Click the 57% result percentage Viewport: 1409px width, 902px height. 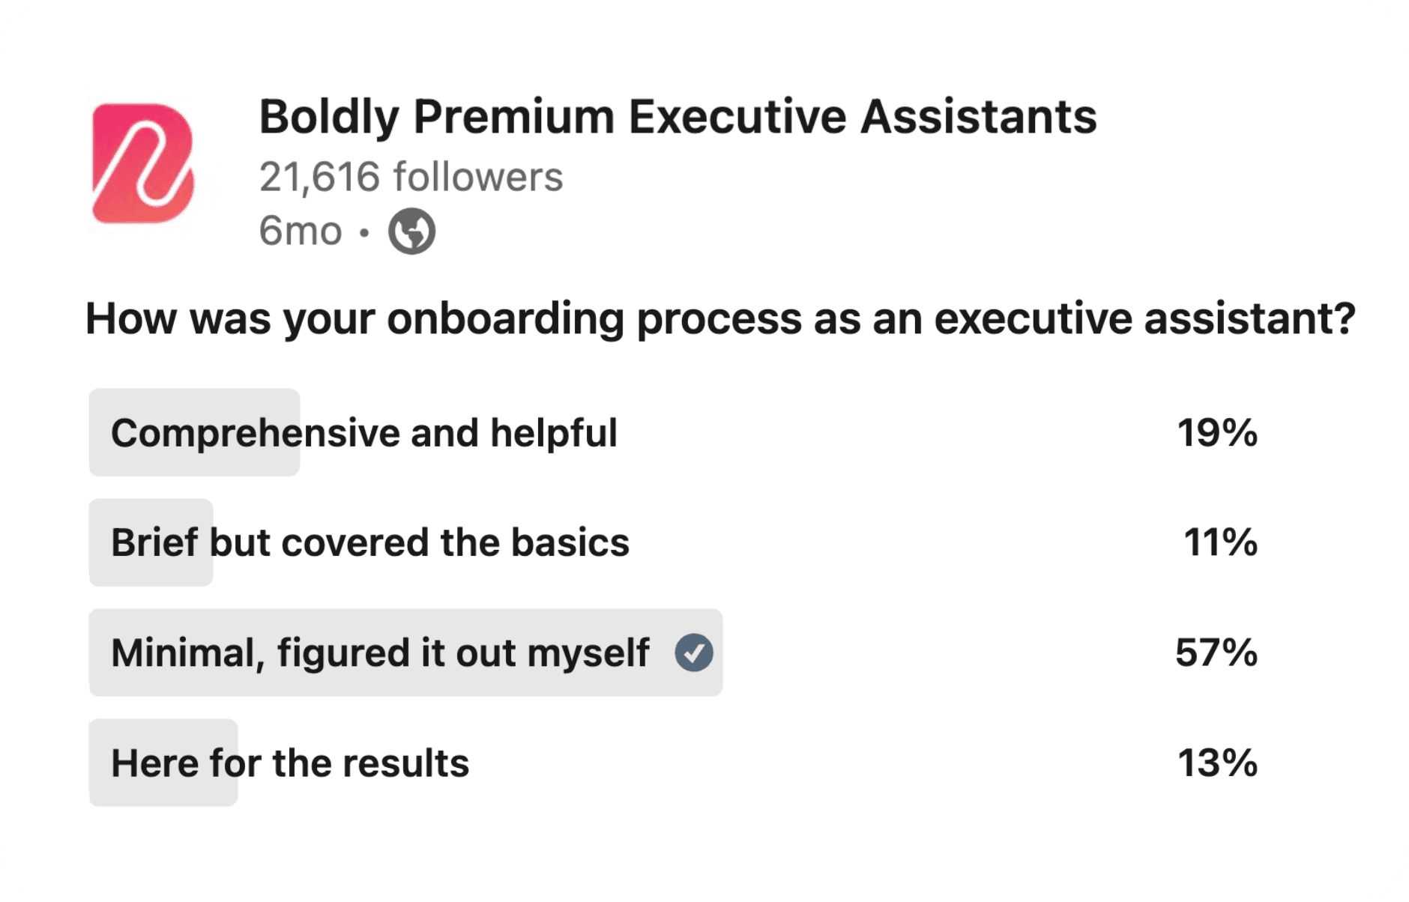(x=1216, y=653)
